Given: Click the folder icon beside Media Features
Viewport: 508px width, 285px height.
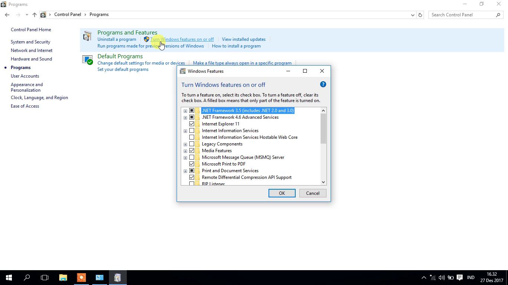Looking at the screenshot, I should tap(197, 151).
